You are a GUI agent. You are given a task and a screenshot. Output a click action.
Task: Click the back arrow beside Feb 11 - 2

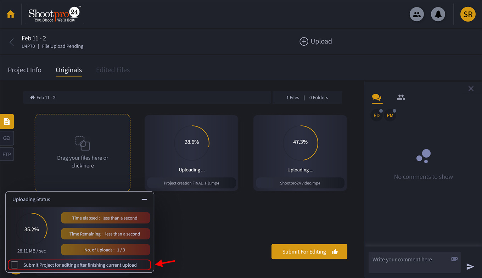(x=11, y=41)
